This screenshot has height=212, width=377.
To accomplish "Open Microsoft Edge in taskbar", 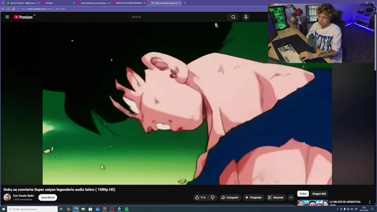I will coord(76,209).
